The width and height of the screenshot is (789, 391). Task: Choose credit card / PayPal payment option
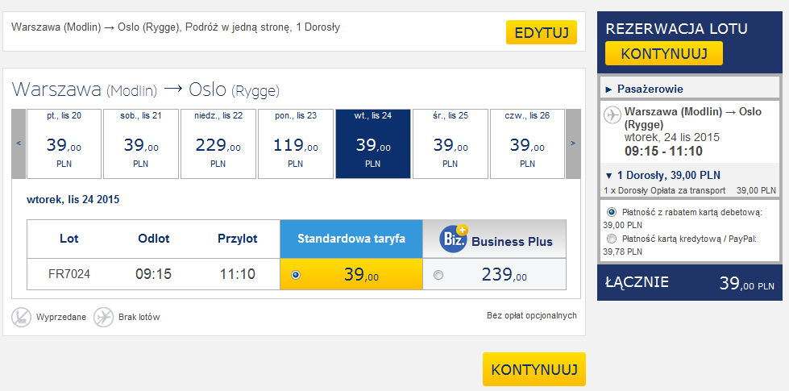coord(612,238)
